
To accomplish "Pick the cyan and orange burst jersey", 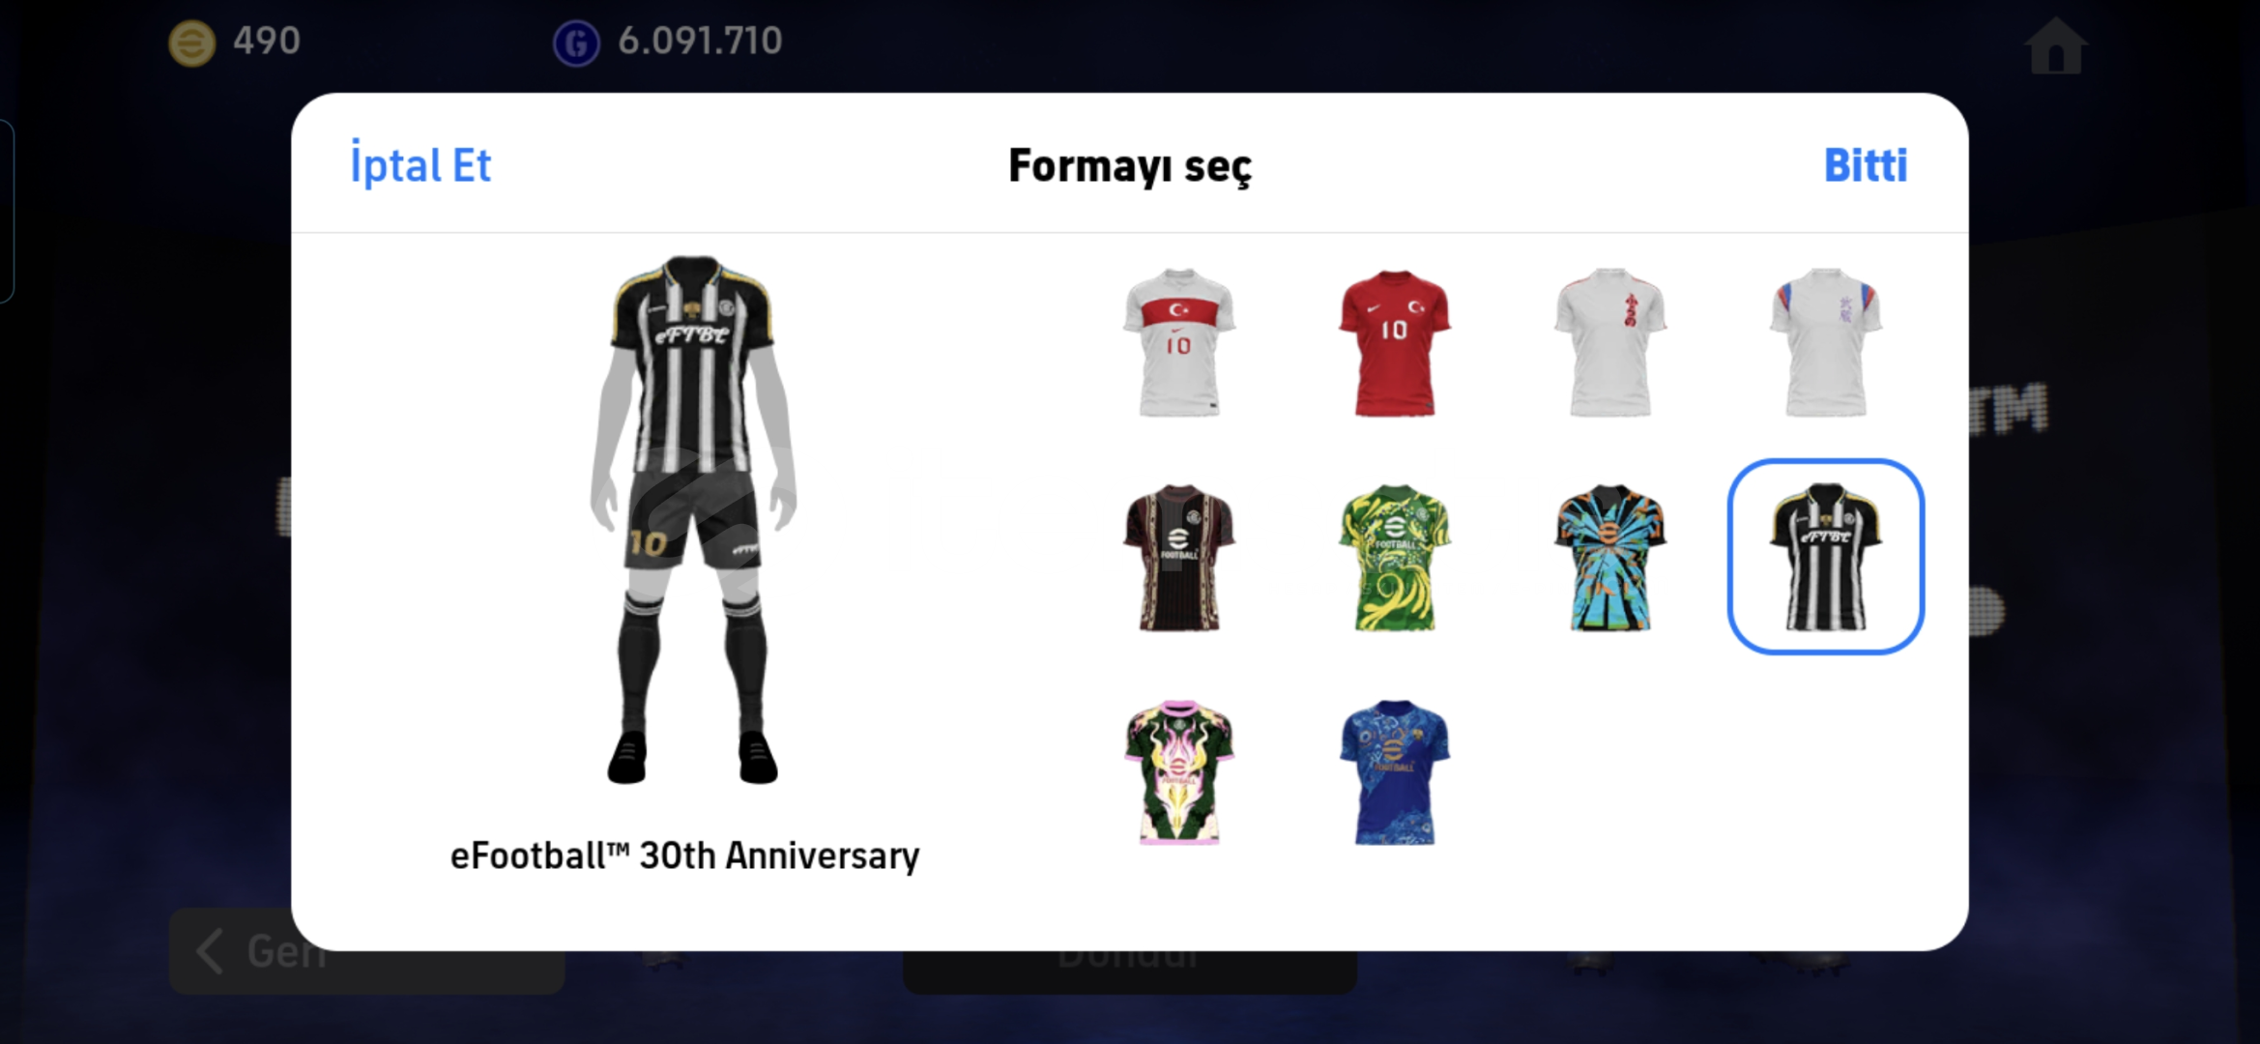I will point(1609,558).
